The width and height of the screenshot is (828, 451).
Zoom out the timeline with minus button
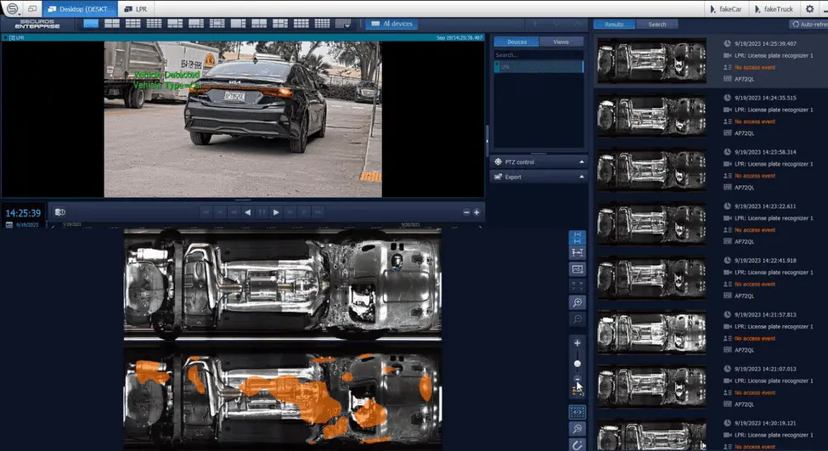coord(466,212)
